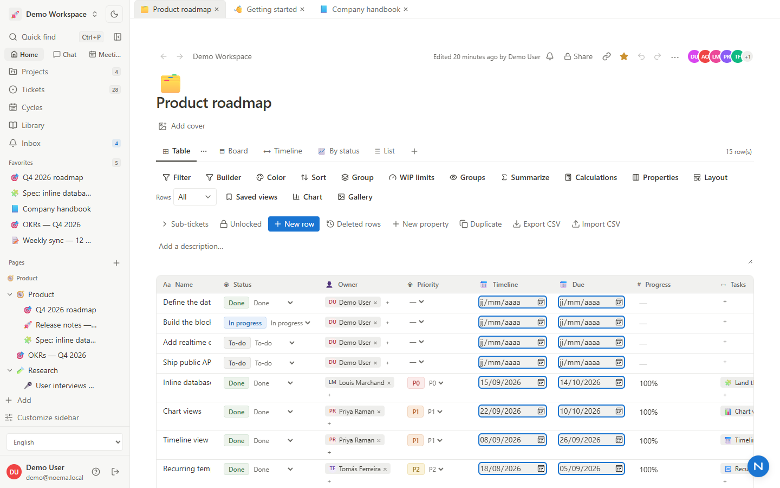Open Filter options
Image resolution: width=780 pixels, height=488 pixels.
(x=177, y=177)
